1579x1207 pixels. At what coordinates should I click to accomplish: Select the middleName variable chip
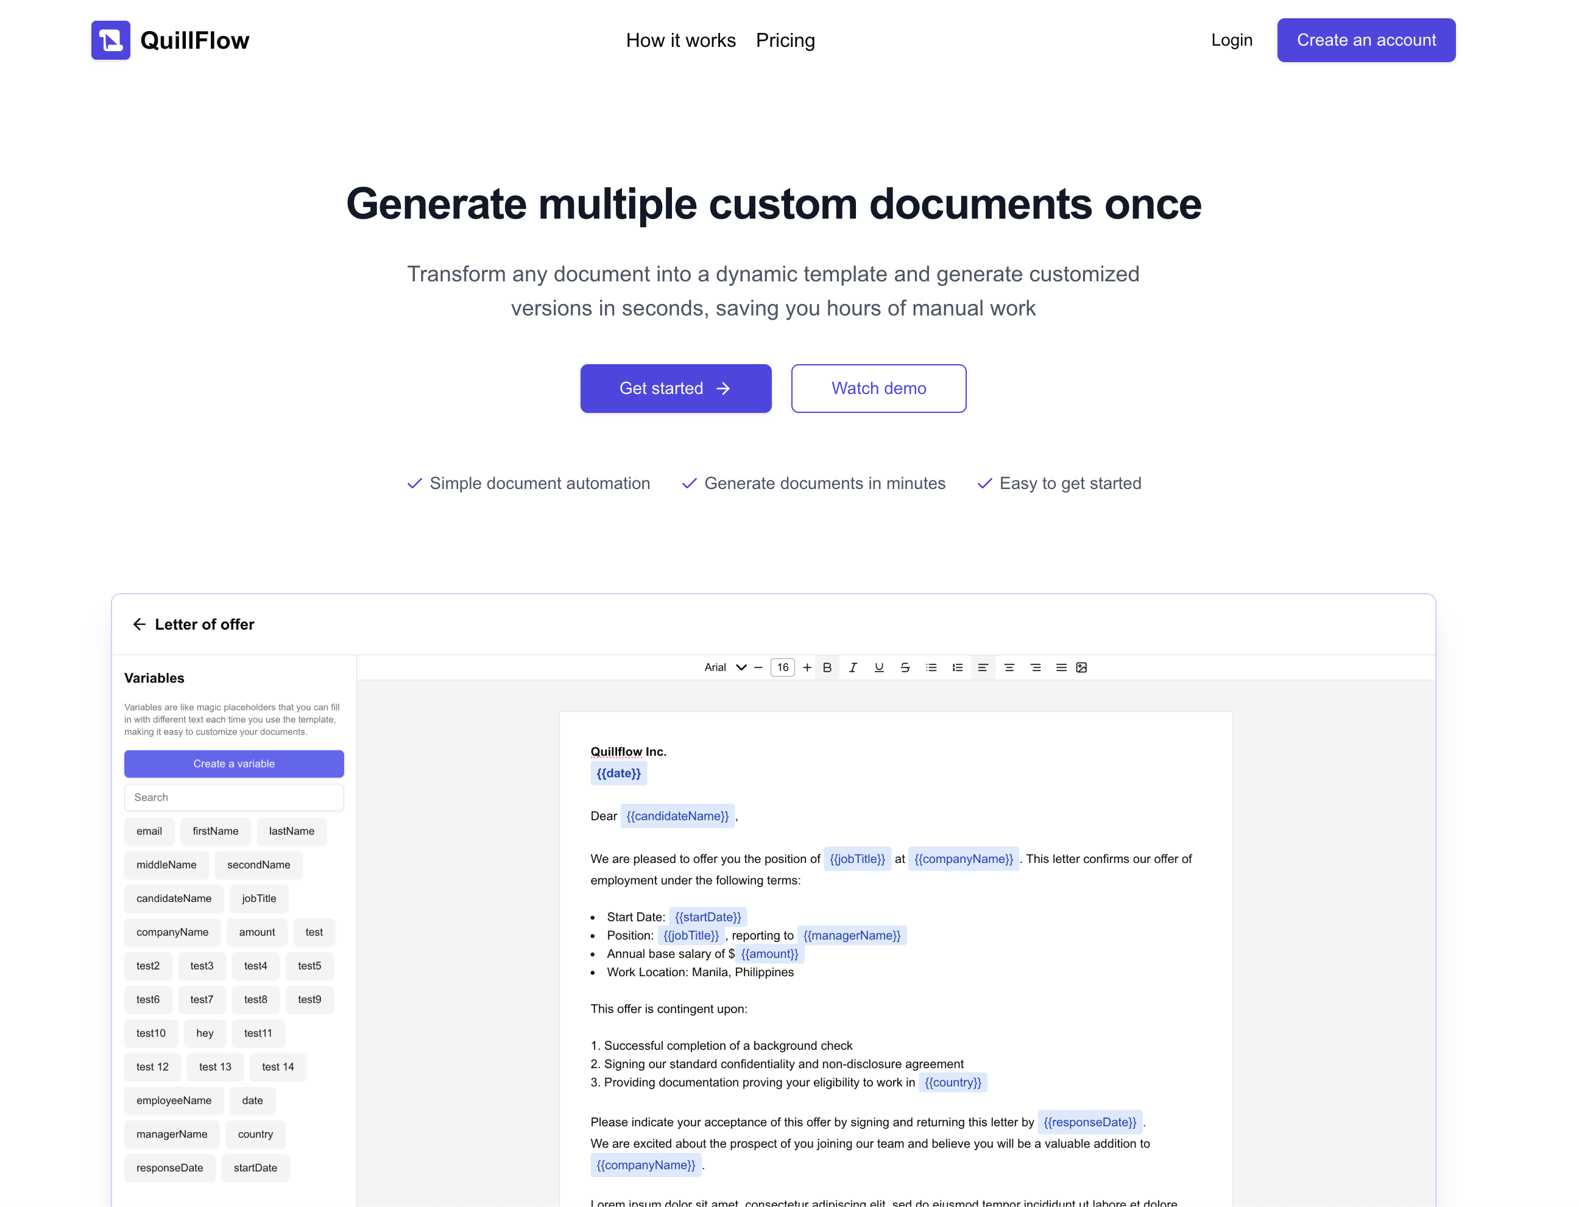(x=167, y=865)
